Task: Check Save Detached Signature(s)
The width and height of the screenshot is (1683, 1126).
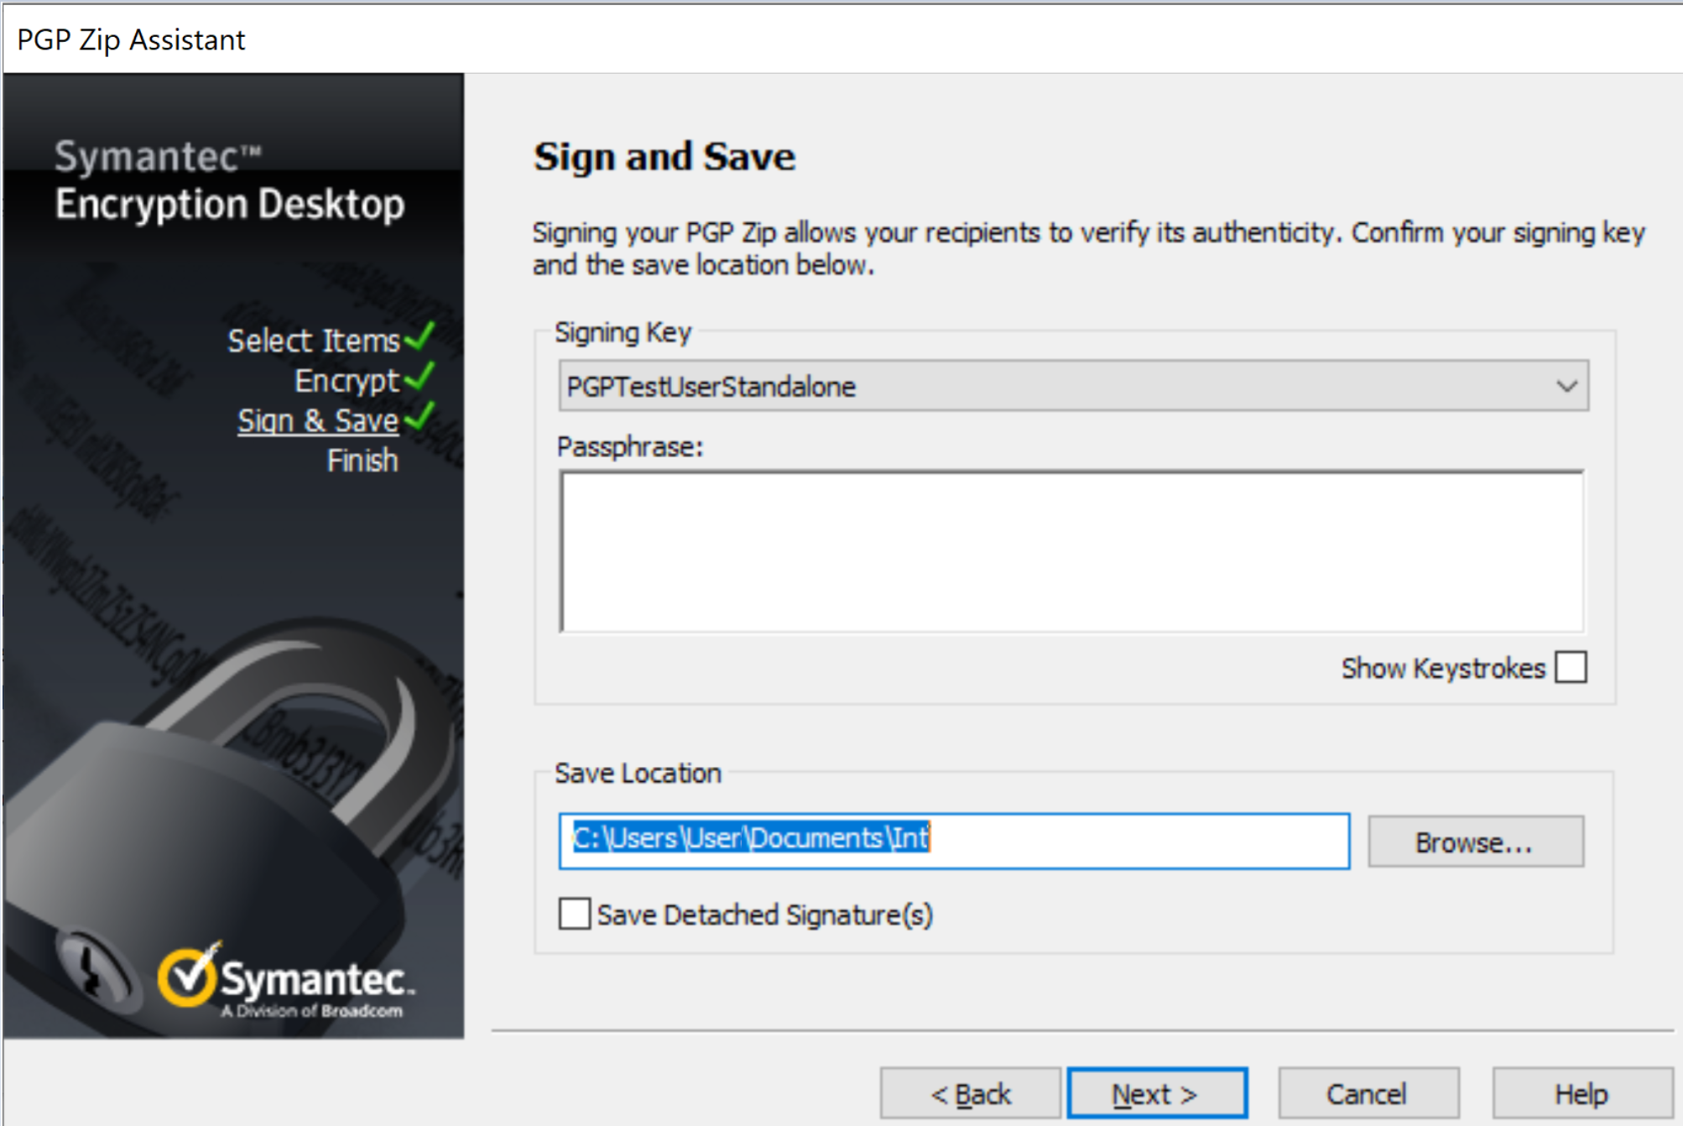Action: click(575, 914)
